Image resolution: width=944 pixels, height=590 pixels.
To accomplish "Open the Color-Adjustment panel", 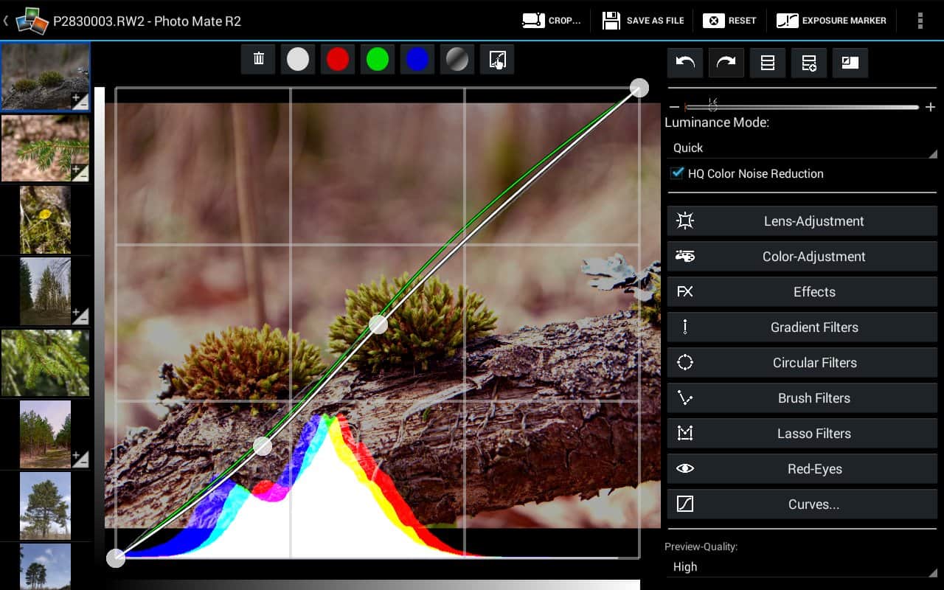I will click(802, 257).
